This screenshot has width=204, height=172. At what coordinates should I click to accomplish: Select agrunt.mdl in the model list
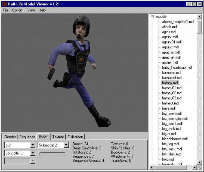pyautogui.click(x=170, y=37)
